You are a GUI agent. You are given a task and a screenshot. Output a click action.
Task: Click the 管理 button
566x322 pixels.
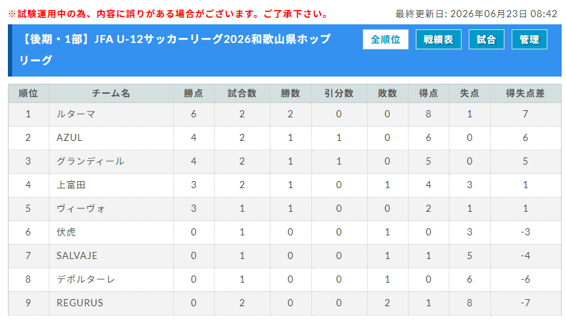[x=530, y=39]
